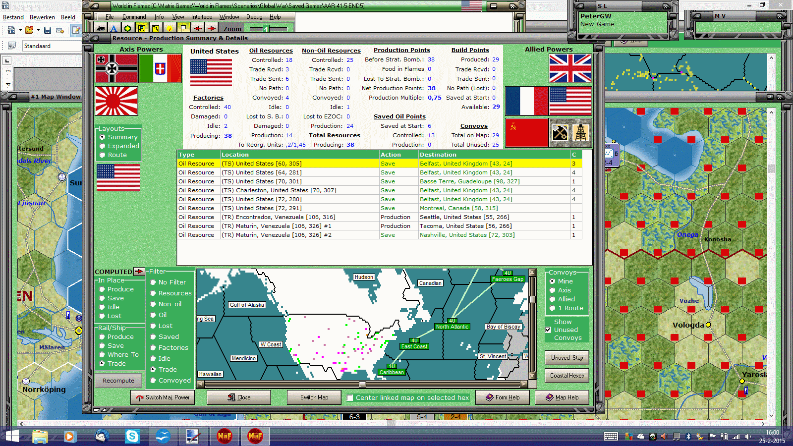Click the mini map vertical scrollbar thumb
793x446 pixels.
[x=533, y=299]
